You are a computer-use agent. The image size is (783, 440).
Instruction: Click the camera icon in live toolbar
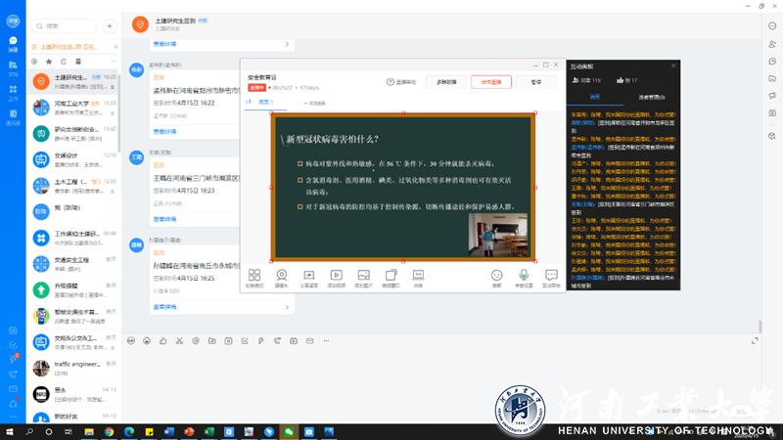click(282, 279)
